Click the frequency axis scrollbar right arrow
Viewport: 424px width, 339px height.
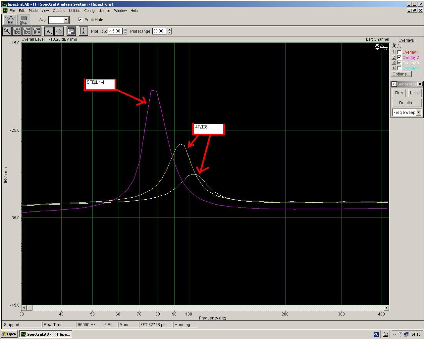click(386, 308)
